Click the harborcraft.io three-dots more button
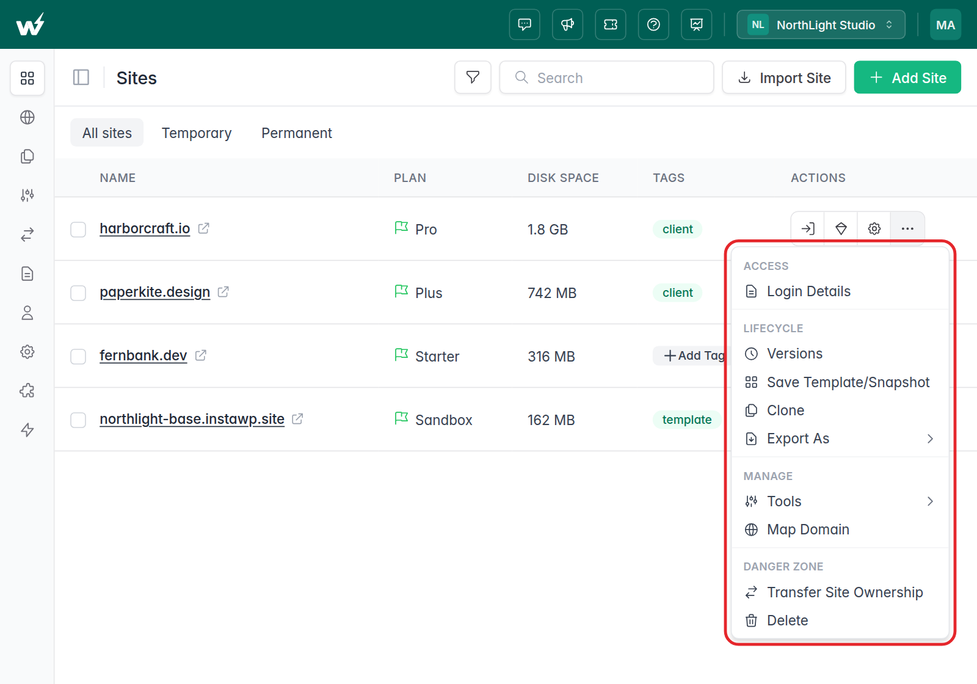Image resolution: width=977 pixels, height=684 pixels. tap(907, 228)
